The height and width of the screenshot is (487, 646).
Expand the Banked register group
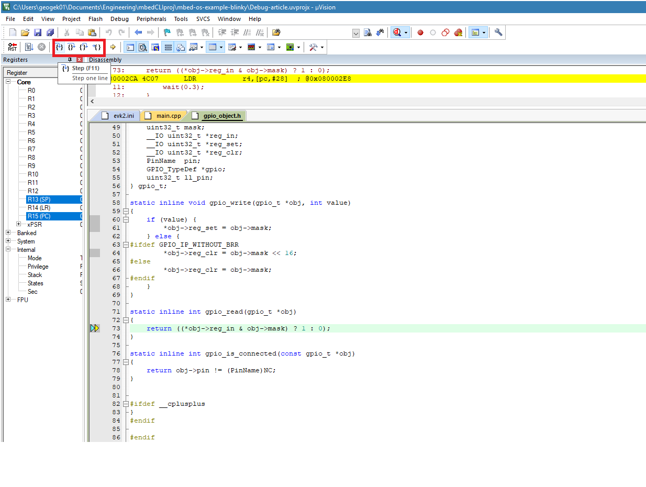coord(8,233)
